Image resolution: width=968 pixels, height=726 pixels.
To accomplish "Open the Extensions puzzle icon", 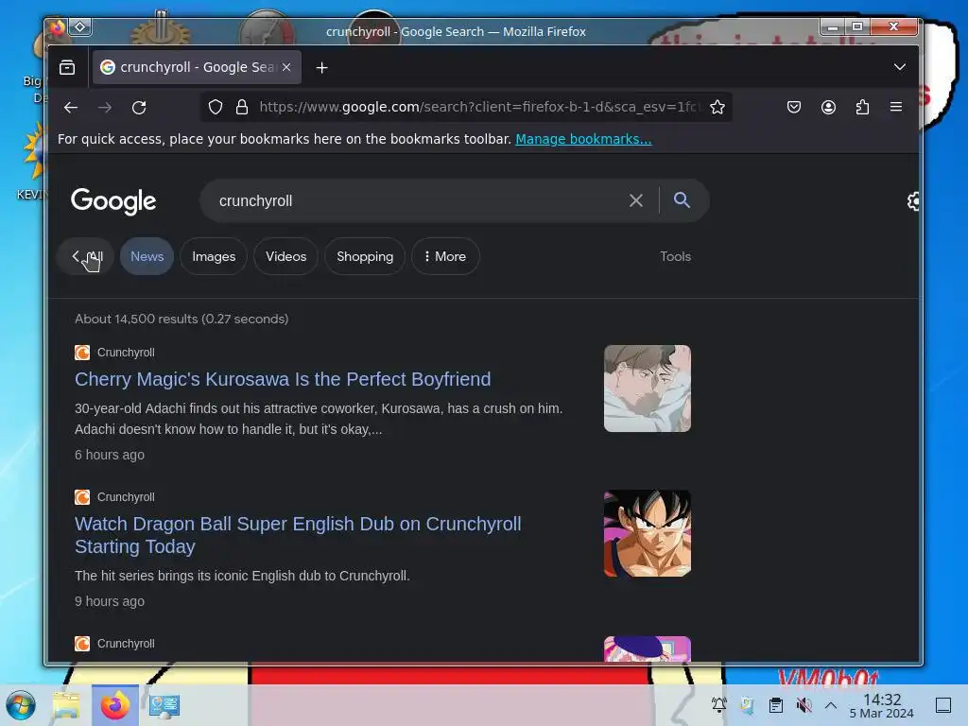I will tap(862, 108).
